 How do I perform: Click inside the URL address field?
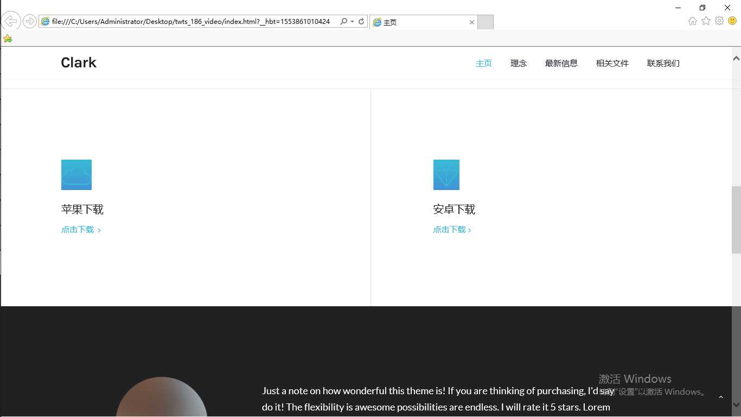click(x=191, y=22)
